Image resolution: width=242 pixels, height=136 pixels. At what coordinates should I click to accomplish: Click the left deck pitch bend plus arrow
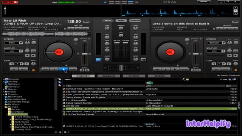pos(87,70)
